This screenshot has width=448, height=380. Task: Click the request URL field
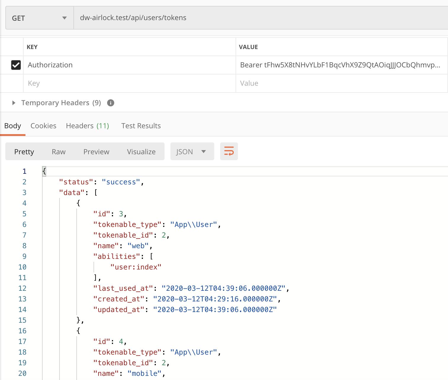260,18
